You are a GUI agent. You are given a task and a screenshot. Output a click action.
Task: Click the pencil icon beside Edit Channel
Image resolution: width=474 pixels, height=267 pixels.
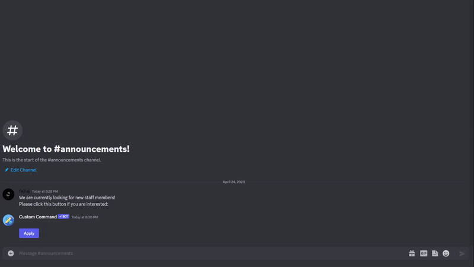pos(7,170)
